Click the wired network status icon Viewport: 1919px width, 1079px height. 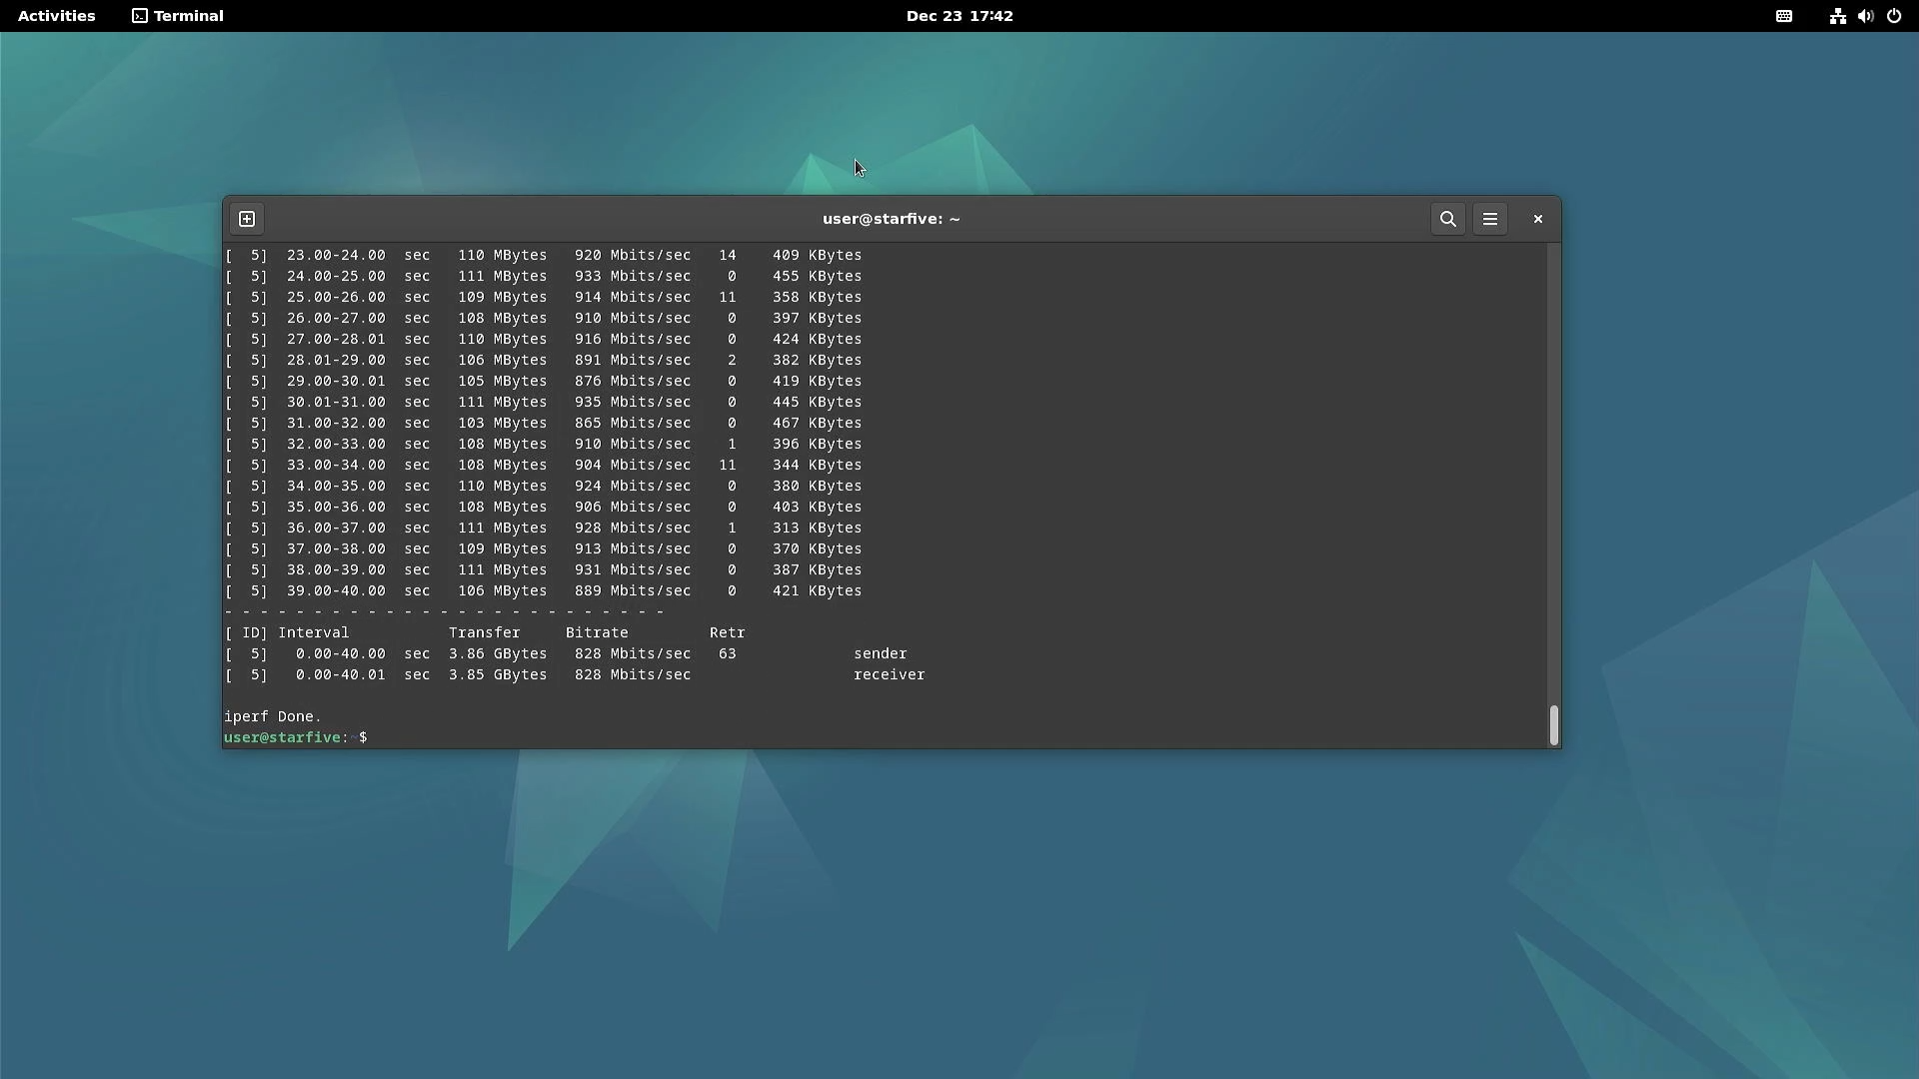[x=1837, y=16]
